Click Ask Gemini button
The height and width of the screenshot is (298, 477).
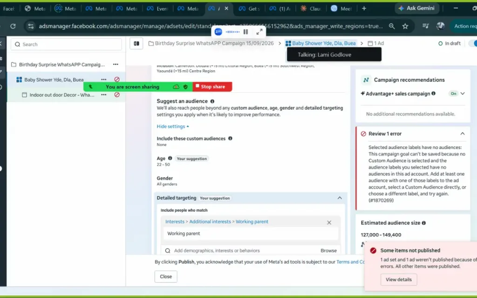[x=417, y=8]
